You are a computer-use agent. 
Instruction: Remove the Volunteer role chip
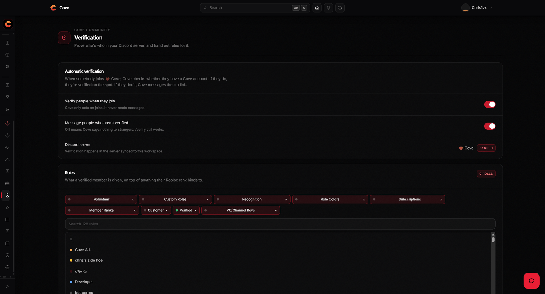133,200
